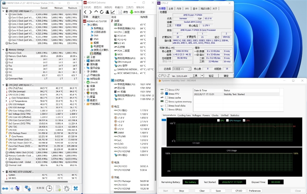Enable Stress local disks checkbox
Screen dimensions: 307x194
click(x=167, y=105)
